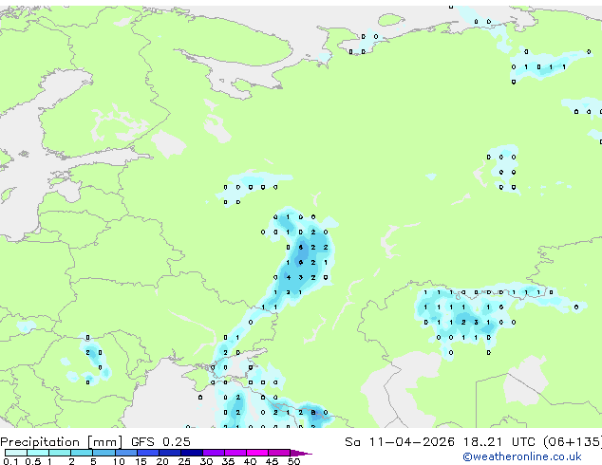Select the 5–10 mm light blue legend swatch
Viewport: 602px width, 465px height.
tap(103, 453)
